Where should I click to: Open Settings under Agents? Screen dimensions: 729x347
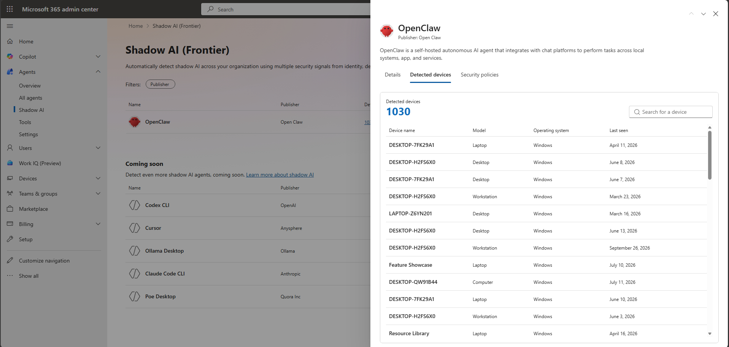coord(29,134)
